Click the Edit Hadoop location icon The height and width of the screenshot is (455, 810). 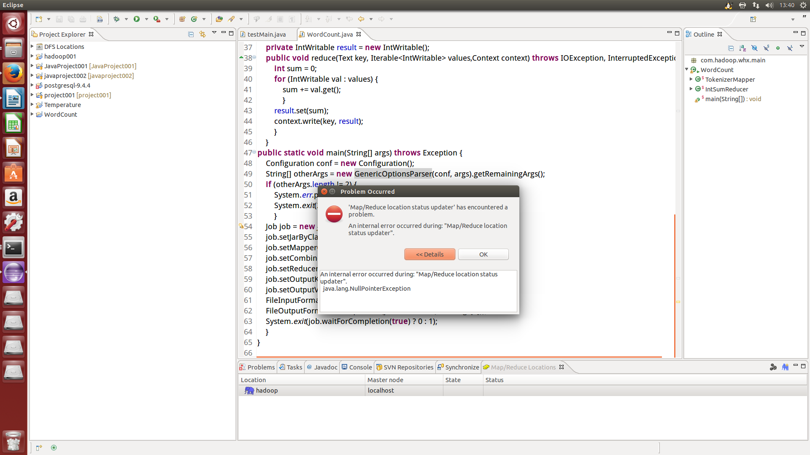[x=773, y=367]
